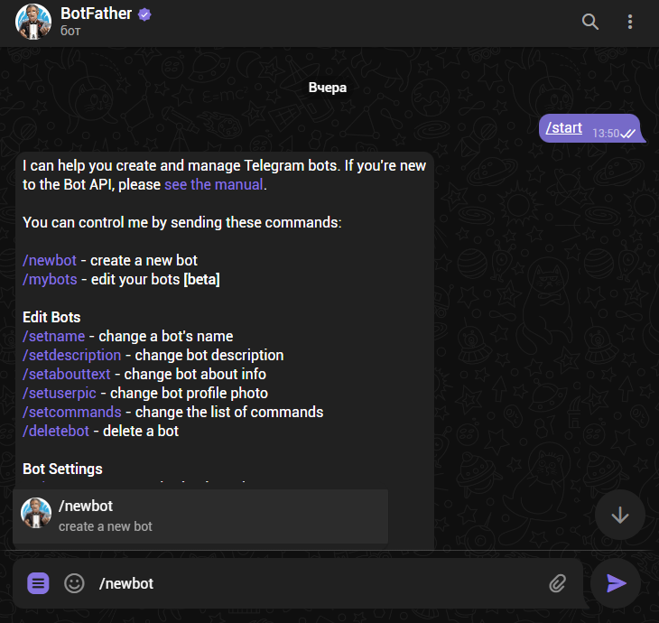
Task: Choose /setdescription command link
Action: point(71,355)
